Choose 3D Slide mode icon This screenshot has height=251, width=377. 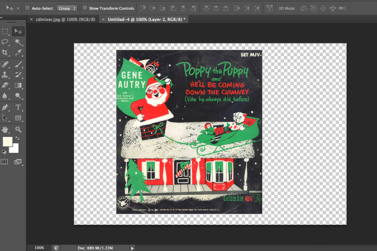coord(333,8)
